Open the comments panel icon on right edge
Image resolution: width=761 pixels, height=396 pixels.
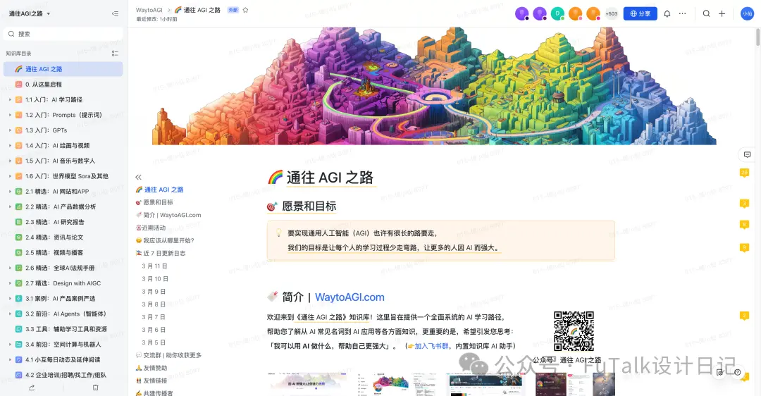[747, 154]
